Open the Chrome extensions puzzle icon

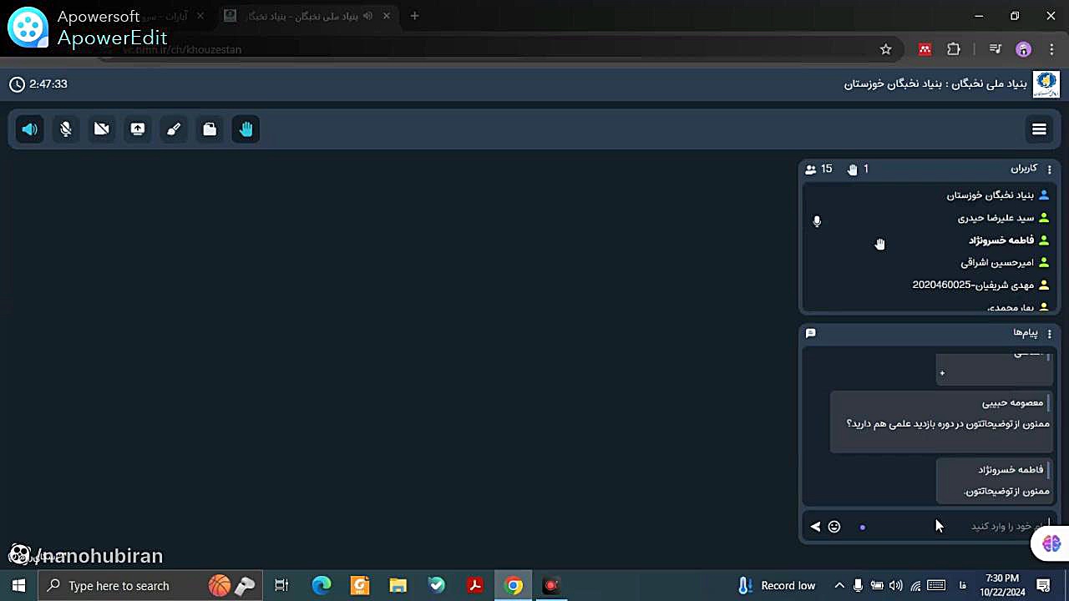(954, 49)
